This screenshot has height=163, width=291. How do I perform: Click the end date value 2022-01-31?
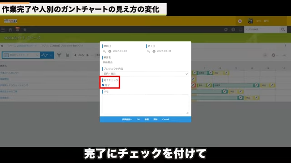(x=164, y=51)
